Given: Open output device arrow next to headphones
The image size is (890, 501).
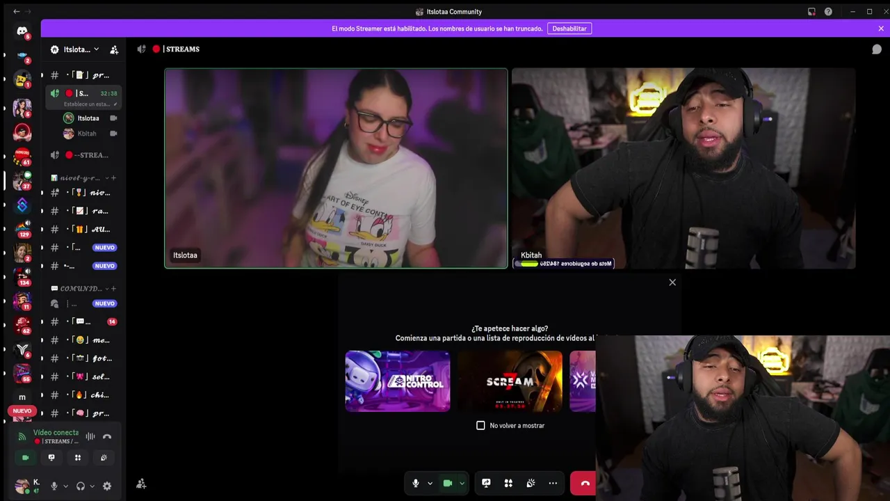Looking at the screenshot, I should click(x=92, y=486).
